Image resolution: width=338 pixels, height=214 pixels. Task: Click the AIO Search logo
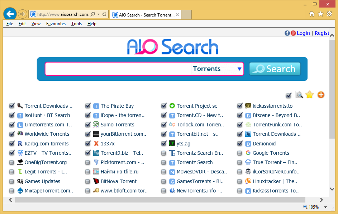click(172, 47)
